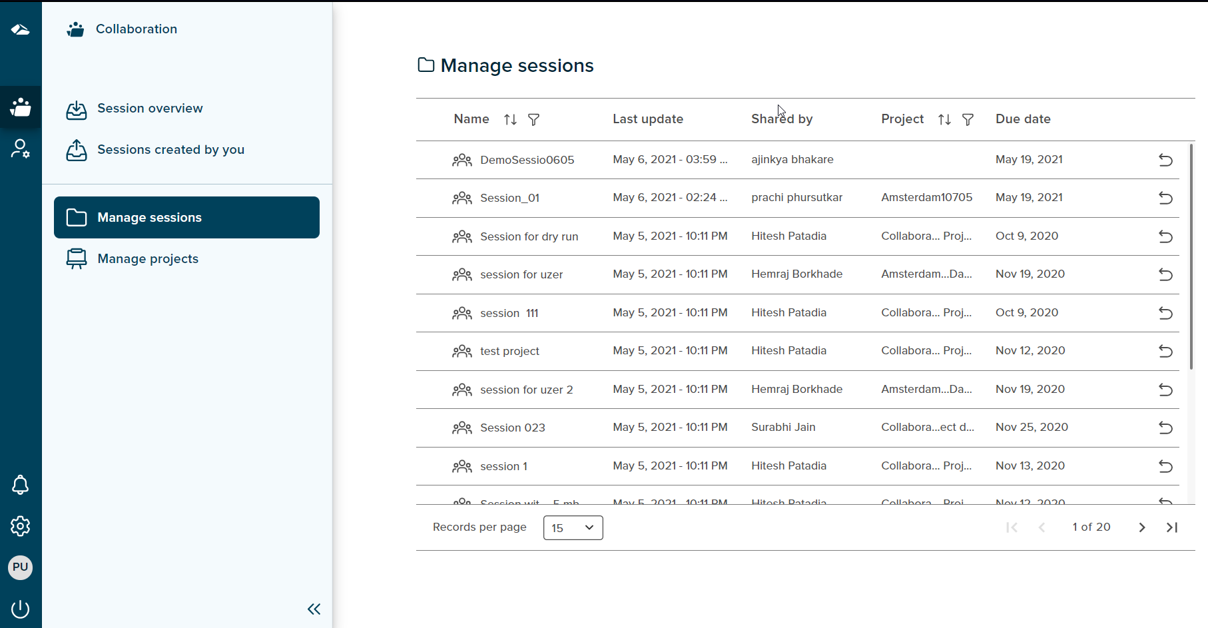This screenshot has width=1208, height=628.
Task: Open the Records per page dropdown
Action: pos(573,527)
